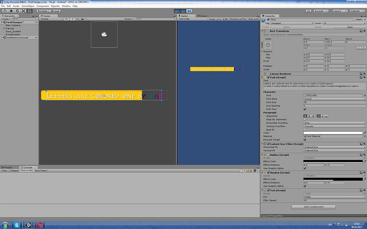This screenshot has width=367, height=229.
Task: Open Canvas Renderer gear settings menu
Action: (x=364, y=74)
